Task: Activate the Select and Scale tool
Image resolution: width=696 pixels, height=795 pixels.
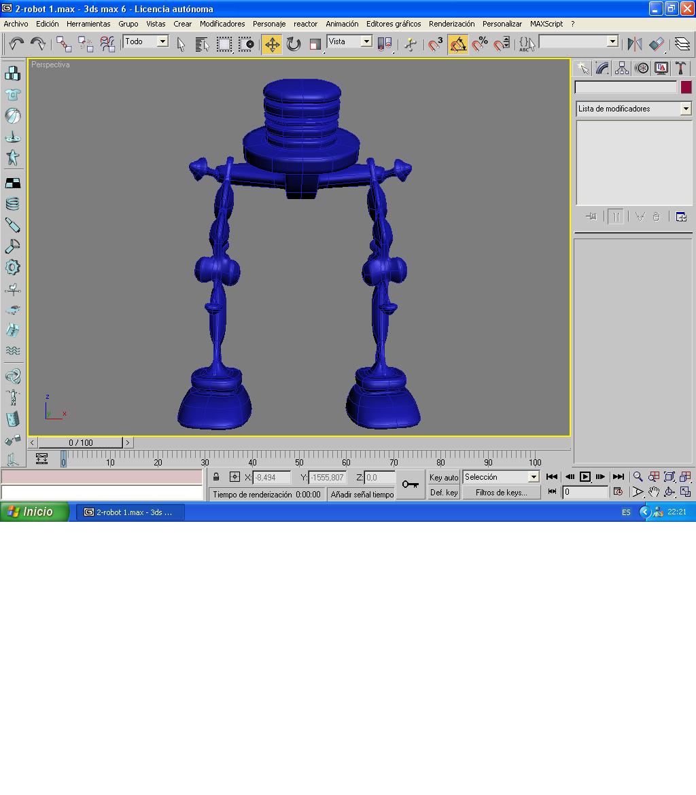Action: (315, 44)
